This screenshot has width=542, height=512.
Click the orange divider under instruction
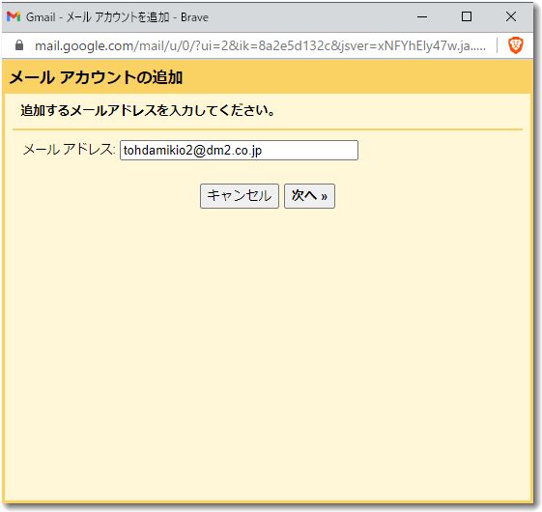click(268, 129)
